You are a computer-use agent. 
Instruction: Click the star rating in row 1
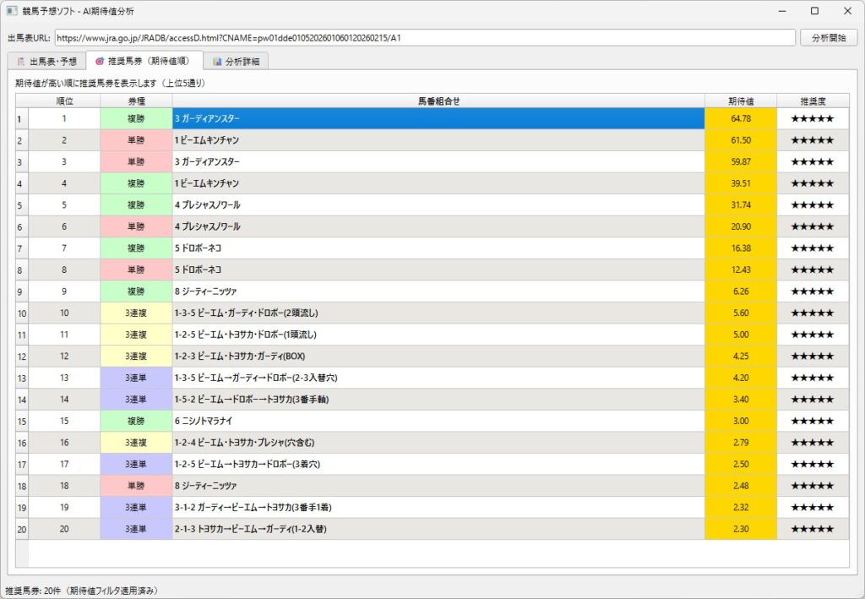pos(812,119)
